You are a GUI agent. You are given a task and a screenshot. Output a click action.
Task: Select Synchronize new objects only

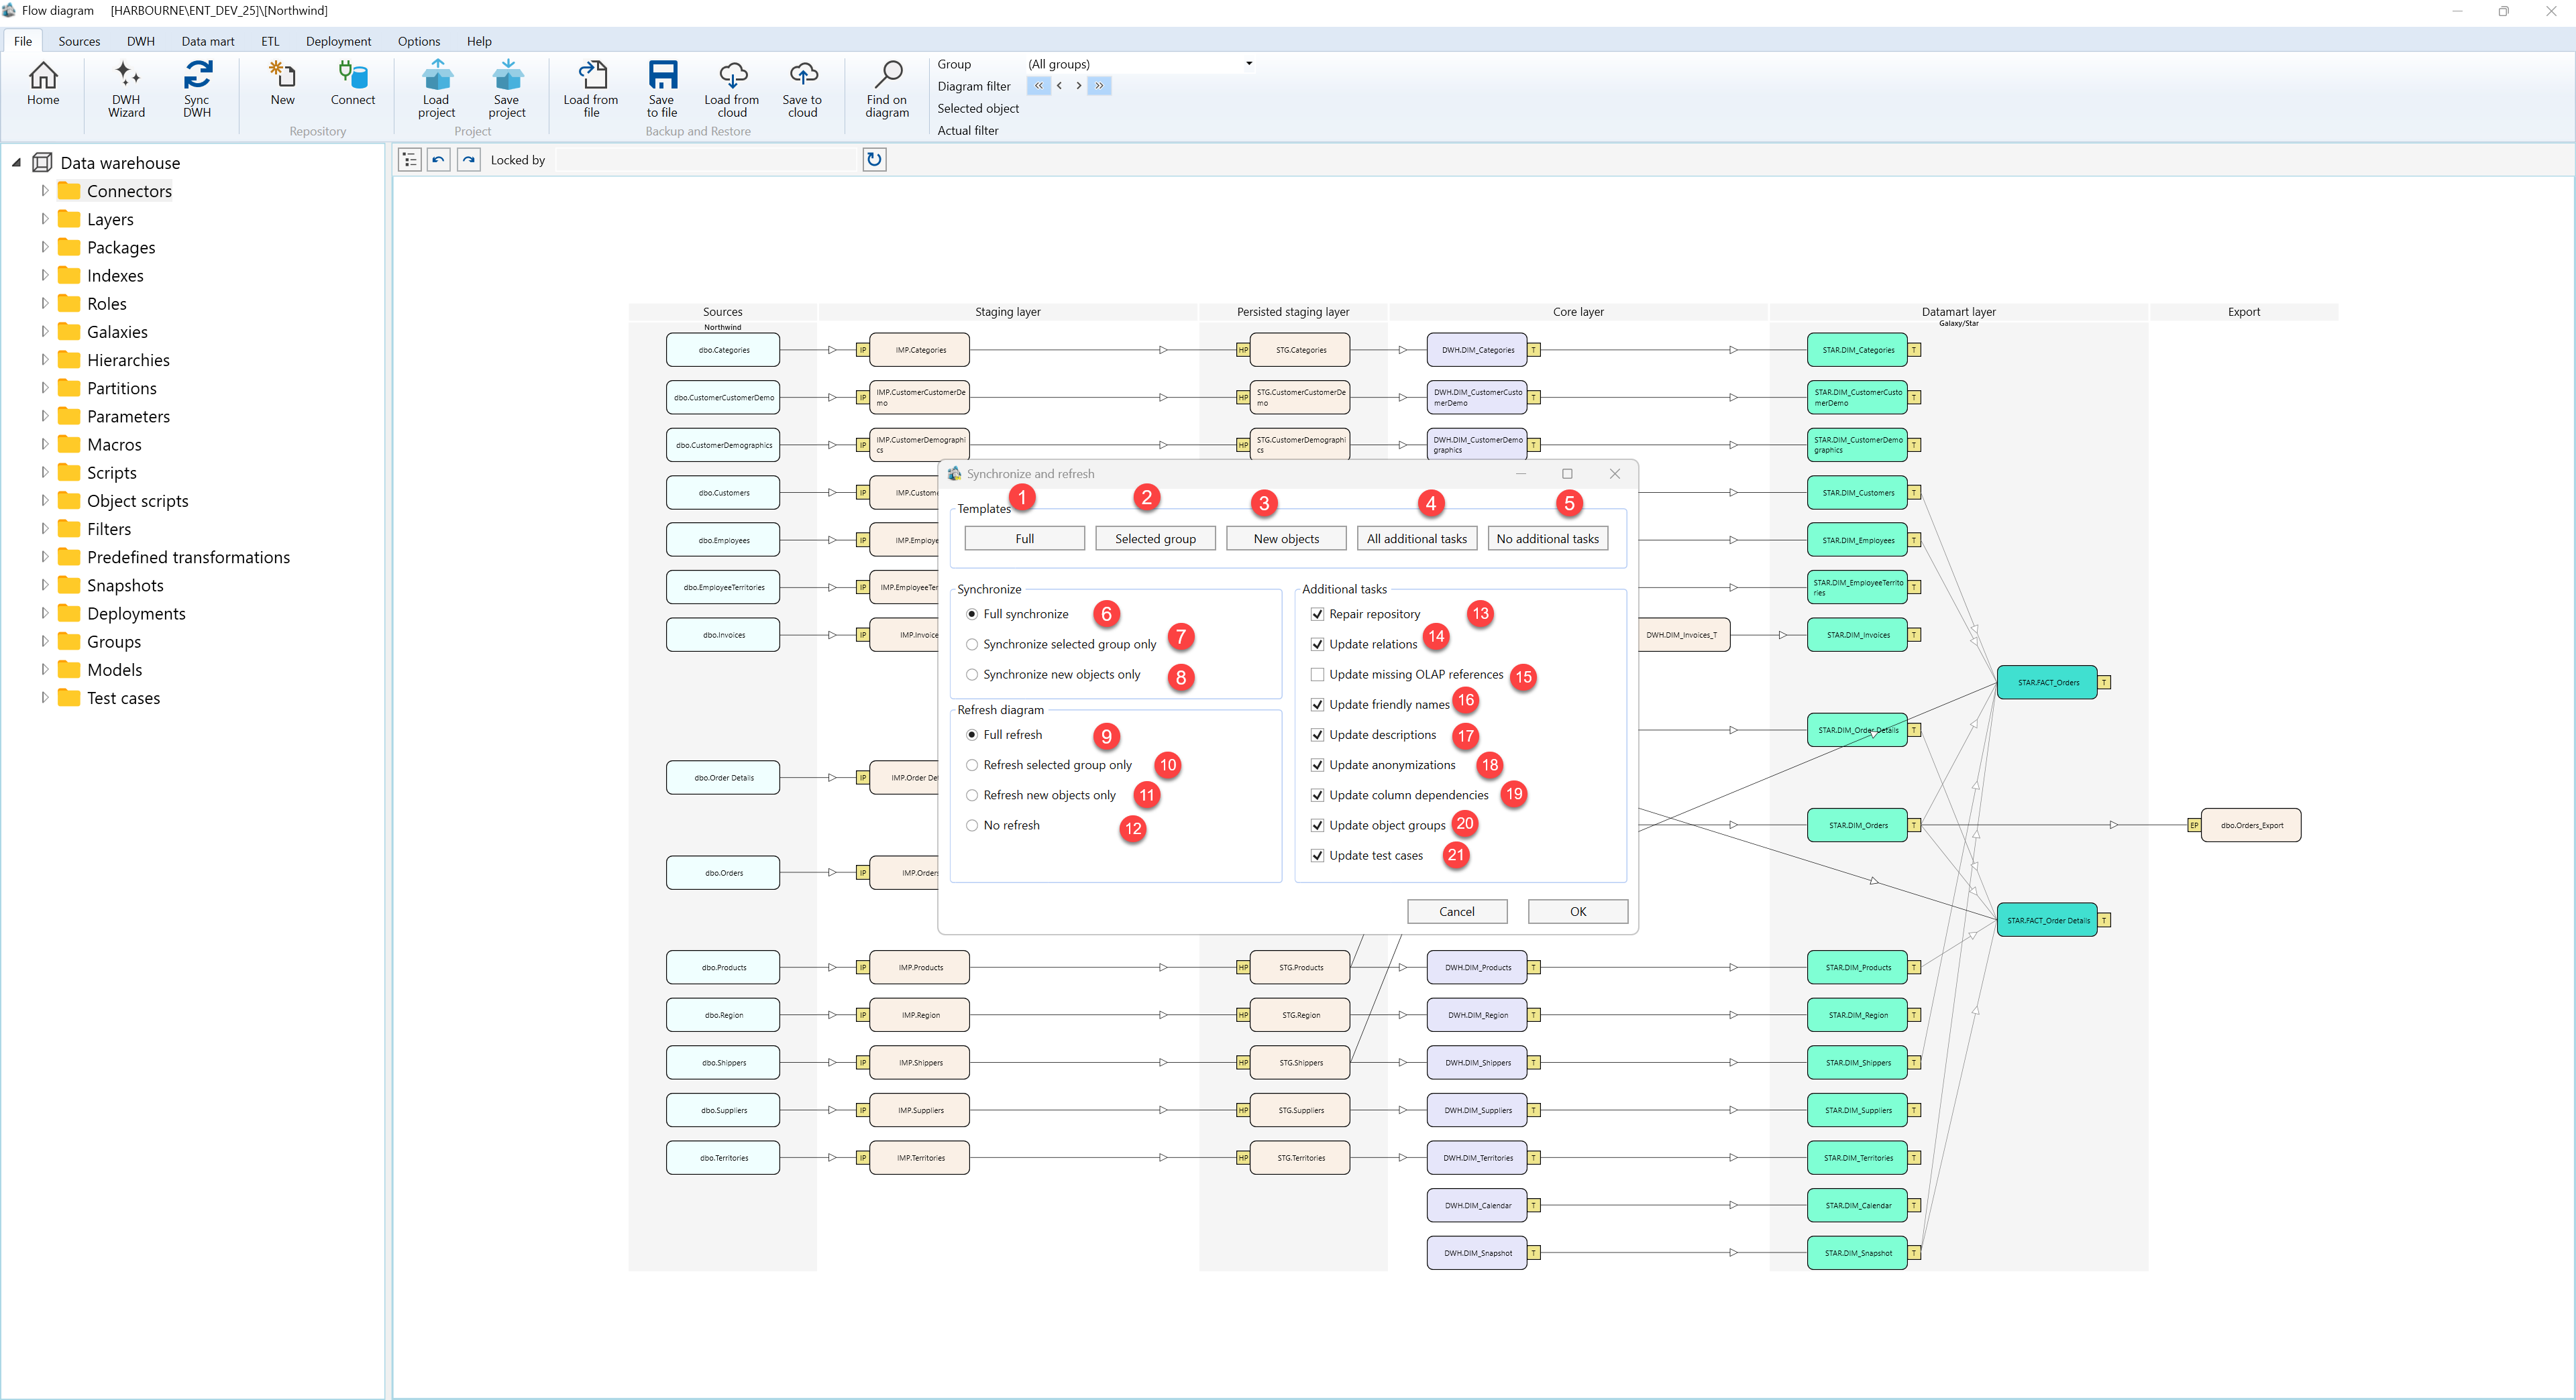point(972,675)
